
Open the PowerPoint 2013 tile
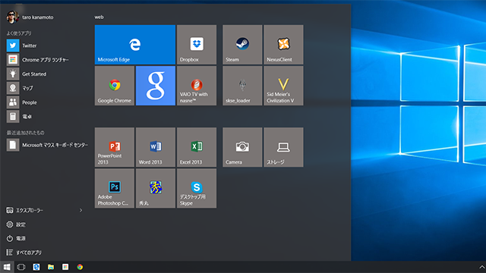pyautogui.click(x=115, y=147)
